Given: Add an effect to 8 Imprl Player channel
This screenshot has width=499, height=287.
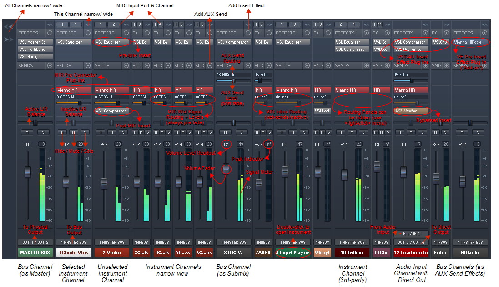Looking at the screenshot, I should [307, 33].
